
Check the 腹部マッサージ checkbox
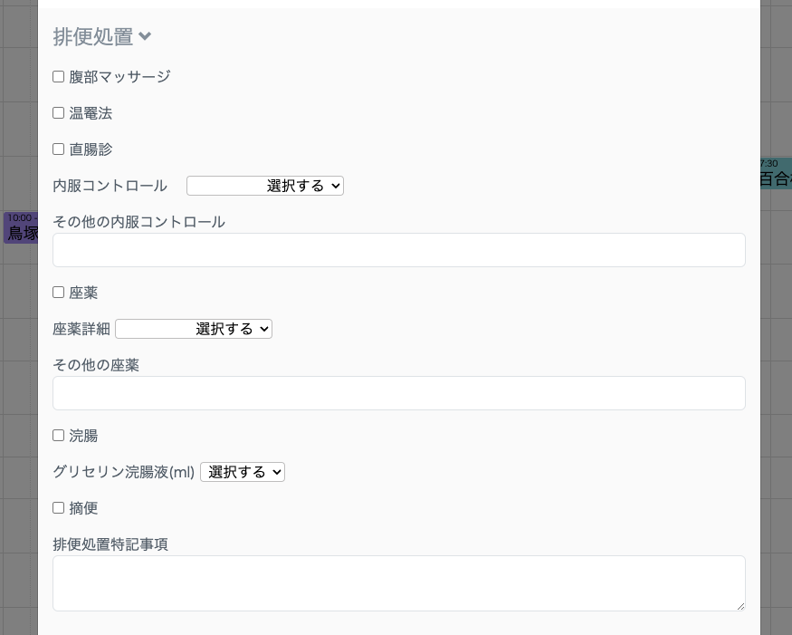click(58, 76)
